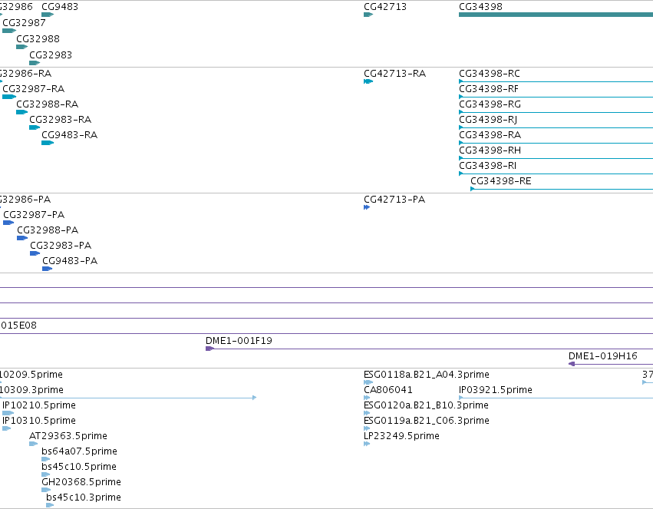Click the CG32987 gene feature

click(9, 31)
